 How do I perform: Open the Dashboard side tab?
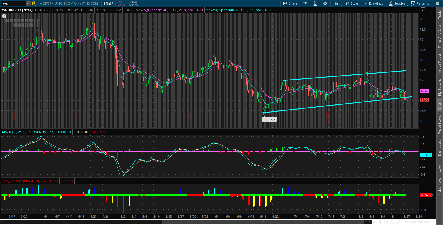(440, 148)
